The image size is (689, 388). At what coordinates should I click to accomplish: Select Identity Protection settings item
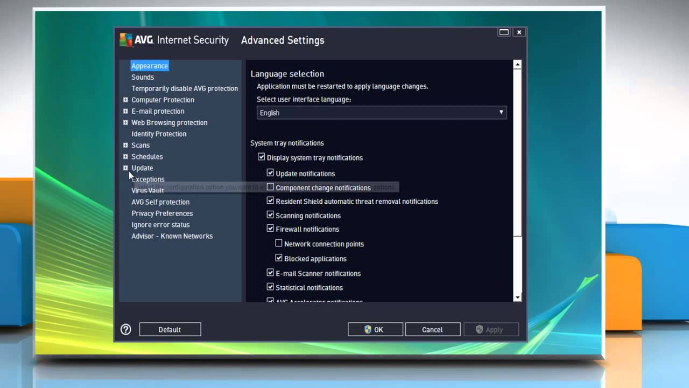point(159,134)
